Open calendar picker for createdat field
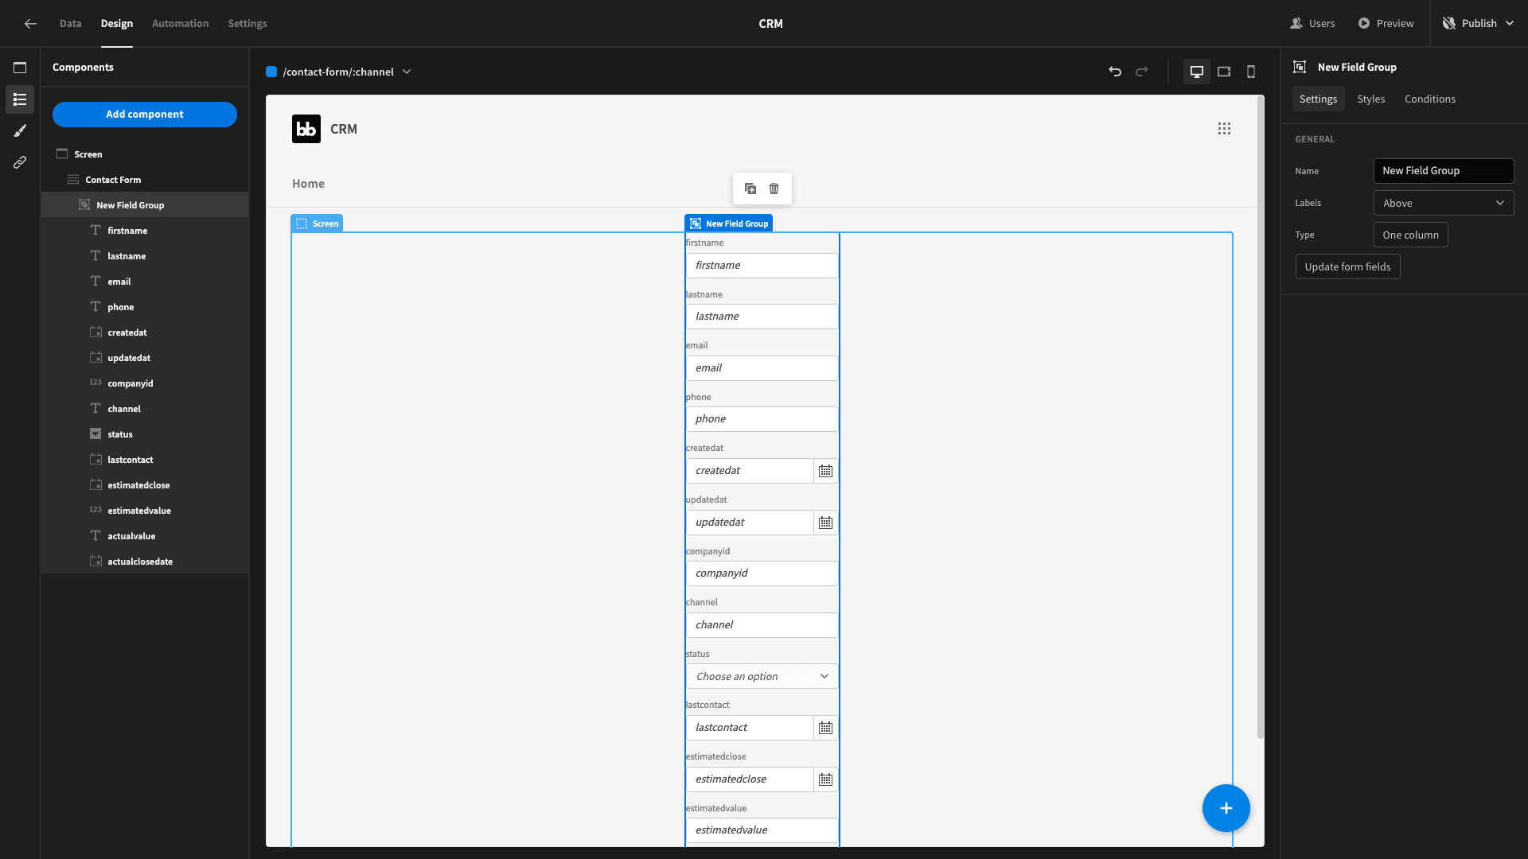The height and width of the screenshot is (859, 1528). [825, 471]
